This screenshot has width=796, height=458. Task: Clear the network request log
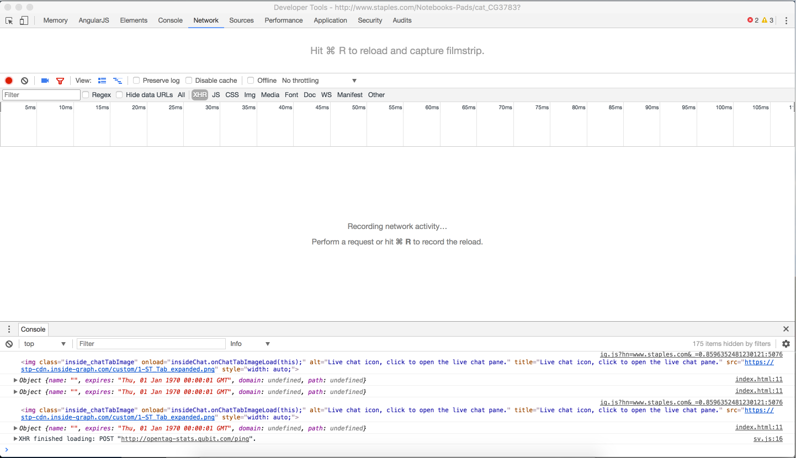point(24,80)
